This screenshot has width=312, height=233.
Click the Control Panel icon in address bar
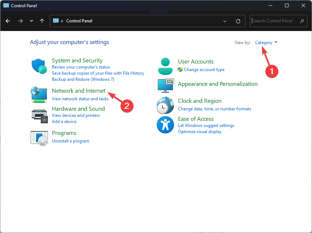[x=56, y=21]
